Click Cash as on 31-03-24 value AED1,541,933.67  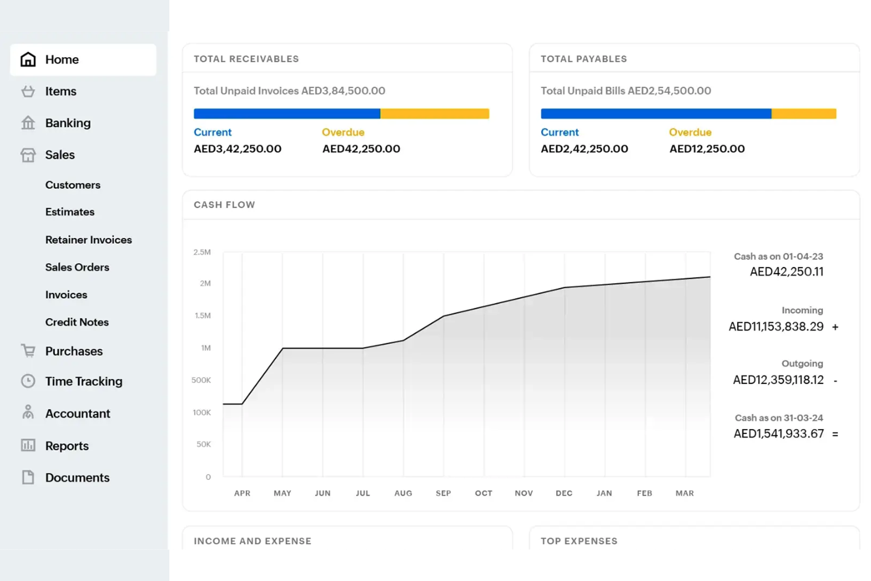tap(779, 434)
